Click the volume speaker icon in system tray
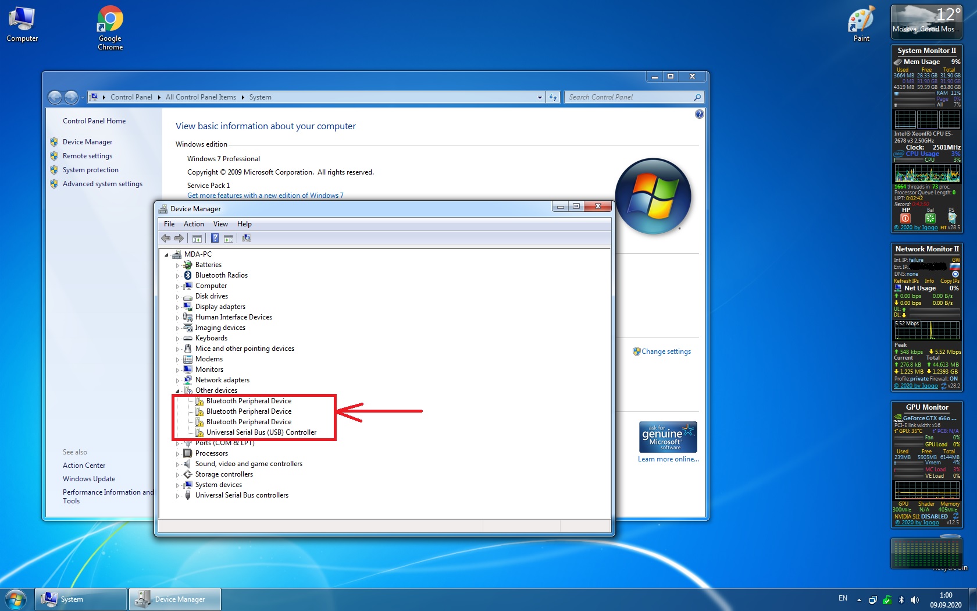The image size is (977, 611). [915, 599]
